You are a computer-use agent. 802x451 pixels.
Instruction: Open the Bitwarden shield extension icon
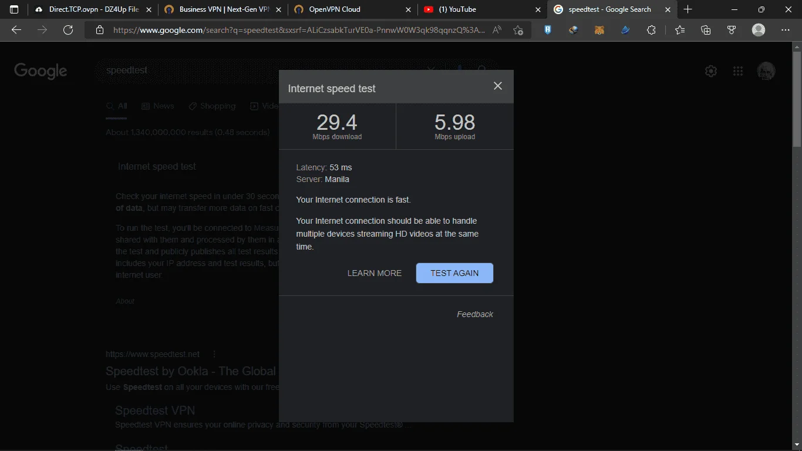click(x=548, y=30)
